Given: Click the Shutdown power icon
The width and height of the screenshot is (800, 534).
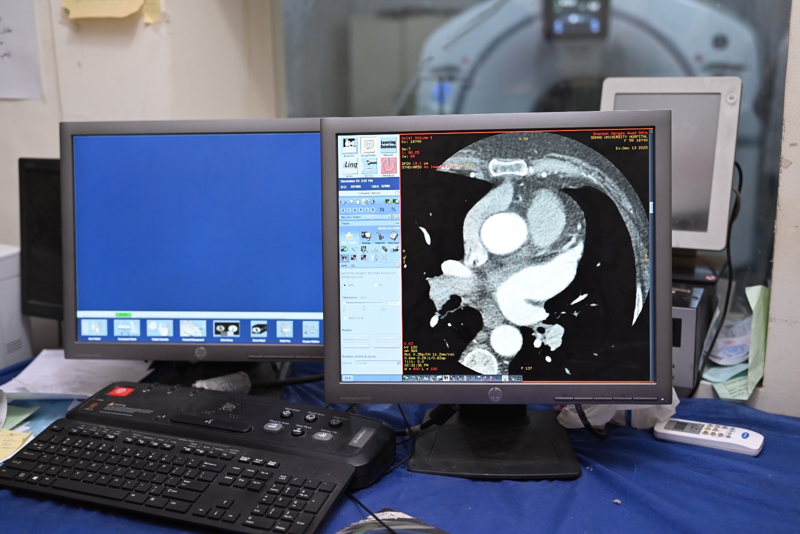Looking at the screenshot, I should (x=388, y=165).
